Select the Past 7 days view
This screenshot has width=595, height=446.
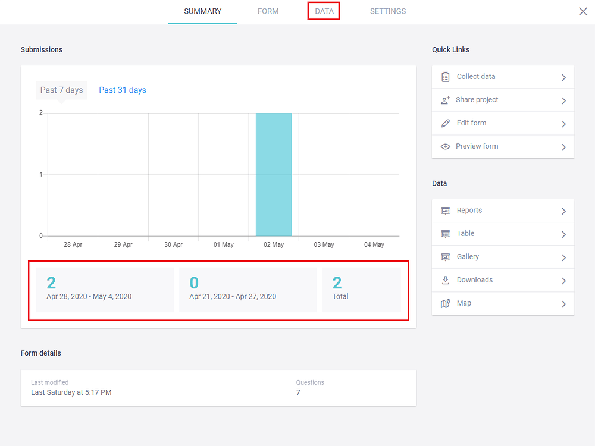(61, 90)
